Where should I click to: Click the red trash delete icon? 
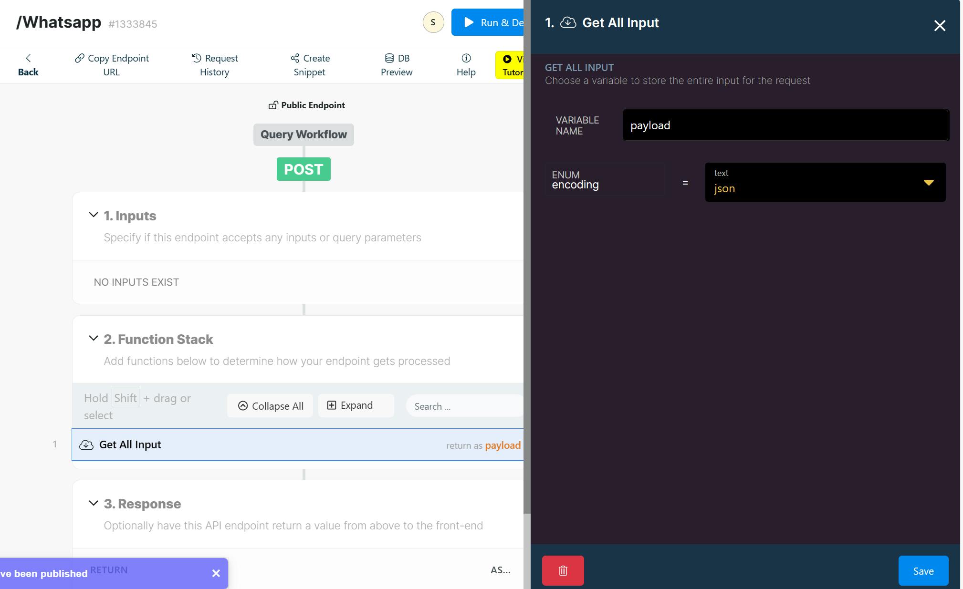563,570
